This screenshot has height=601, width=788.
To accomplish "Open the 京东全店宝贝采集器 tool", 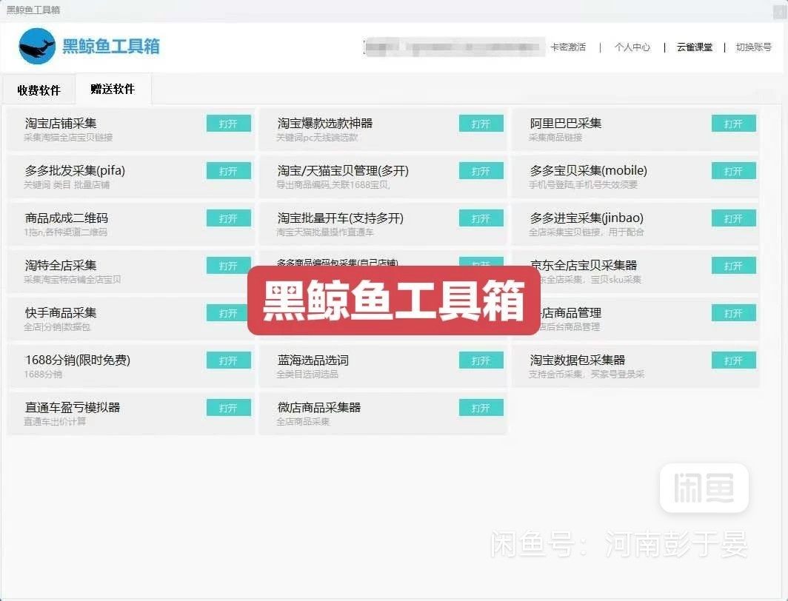I will click(x=734, y=266).
